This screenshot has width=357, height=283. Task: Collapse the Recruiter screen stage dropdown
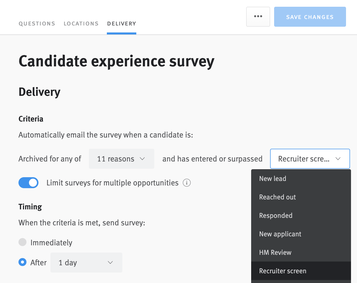(310, 159)
